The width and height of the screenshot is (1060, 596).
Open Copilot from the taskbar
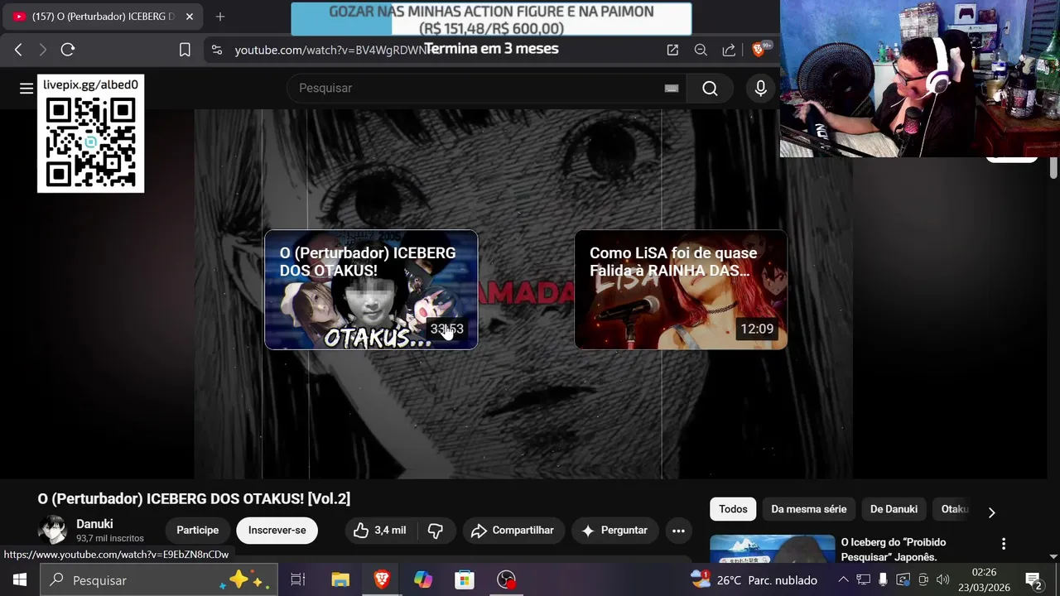pyautogui.click(x=423, y=579)
